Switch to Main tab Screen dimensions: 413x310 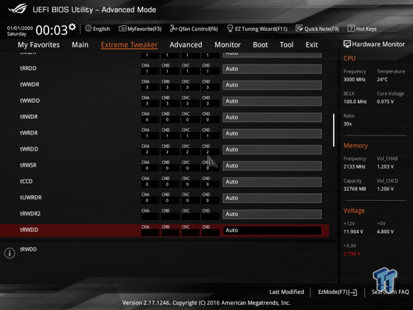pos(80,45)
